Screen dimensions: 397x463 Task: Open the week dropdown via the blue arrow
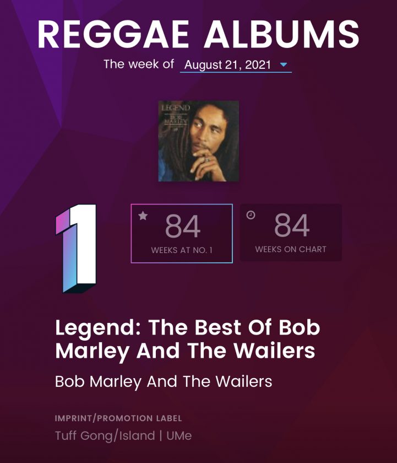283,64
